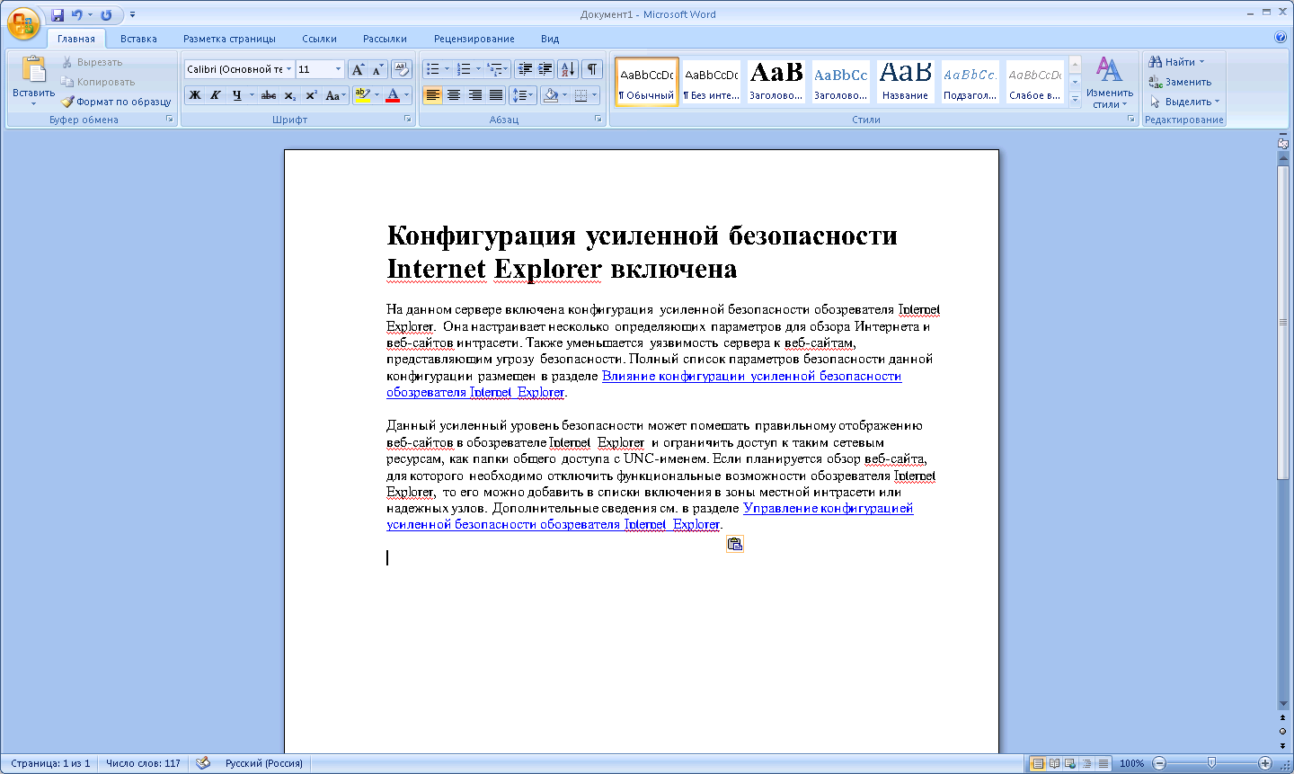Open Word Help question mark icon

1281,38
